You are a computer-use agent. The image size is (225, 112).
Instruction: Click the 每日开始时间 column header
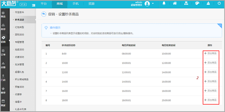click(x=129, y=45)
